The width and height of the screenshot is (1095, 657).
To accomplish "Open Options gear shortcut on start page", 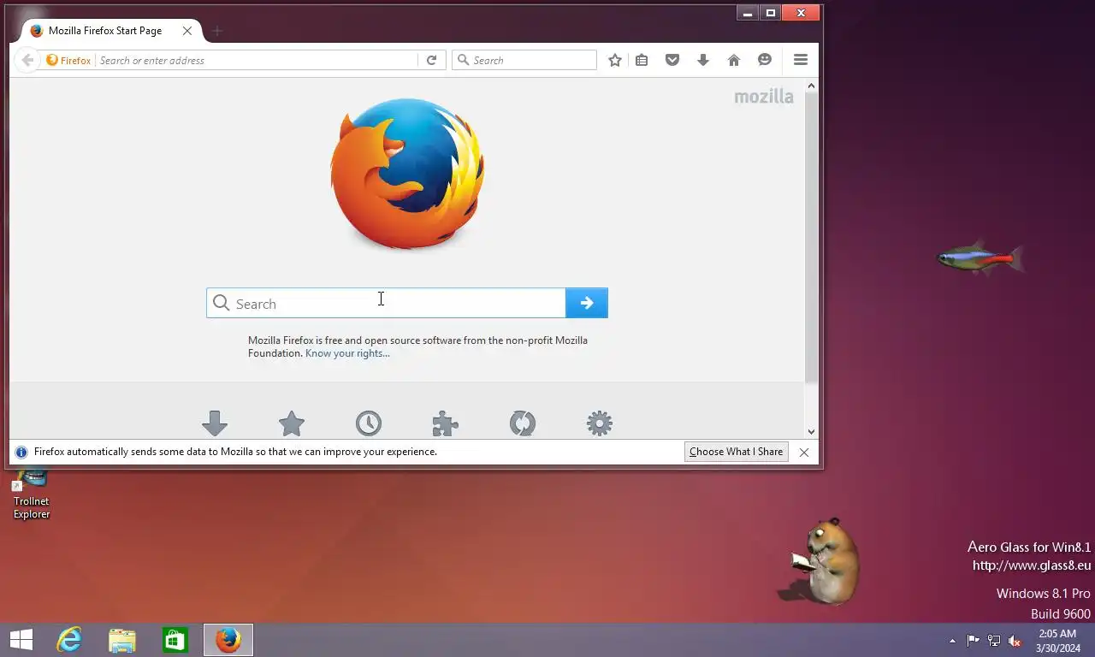I will (x=600, y=423).
